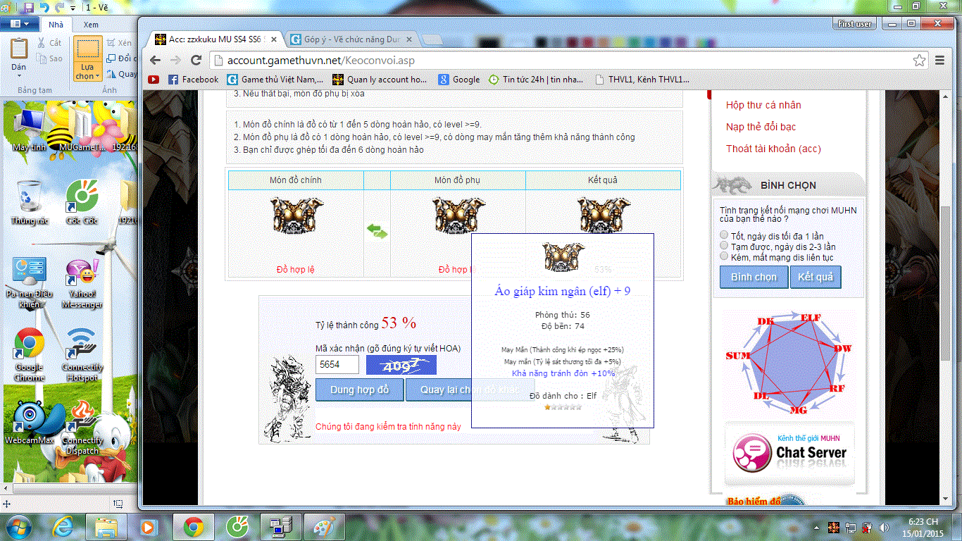Open the Quan ly account bookmark

tap(380, 80)
